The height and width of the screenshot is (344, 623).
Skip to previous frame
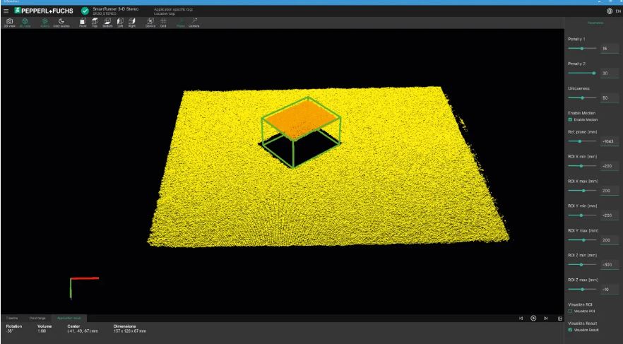pos(521,318)
